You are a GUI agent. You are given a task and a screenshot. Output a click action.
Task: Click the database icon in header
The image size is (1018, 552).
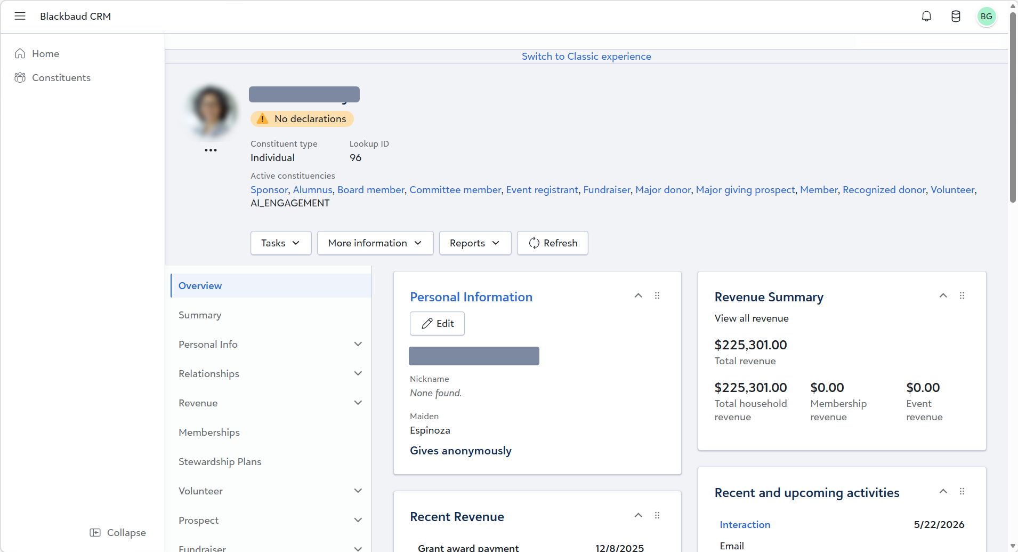956,17
